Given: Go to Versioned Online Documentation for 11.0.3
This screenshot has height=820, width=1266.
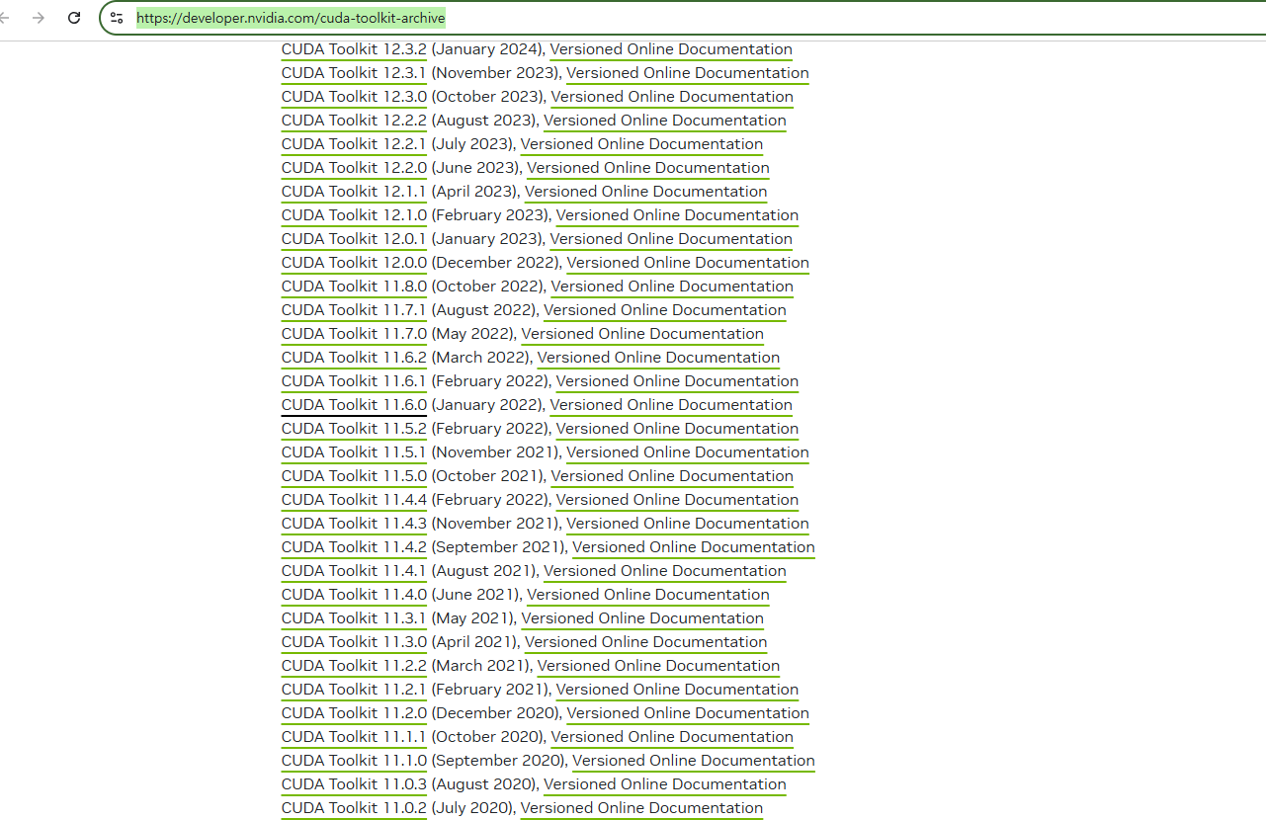Looking at the screenshot, I should (x=665, y=784).
